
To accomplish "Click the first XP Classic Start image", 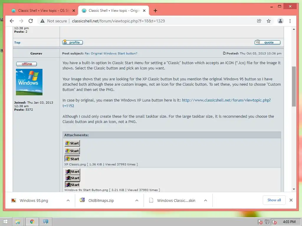I will [x=72, y=143].
